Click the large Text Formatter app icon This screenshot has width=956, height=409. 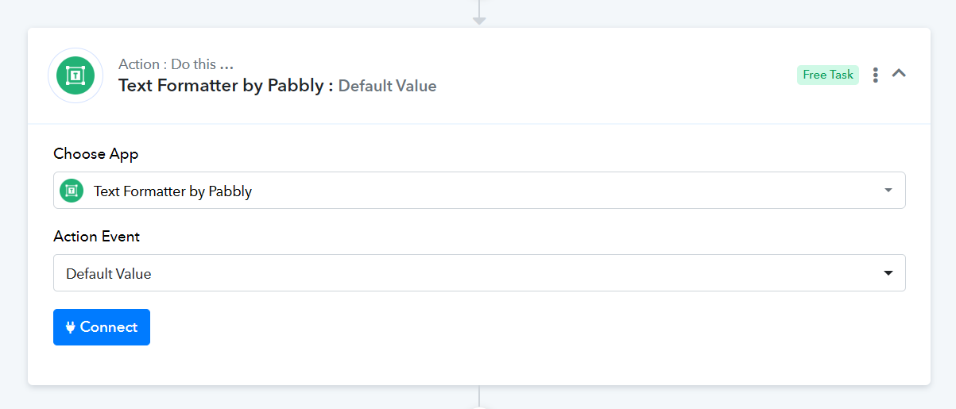[x=75, y=75]
